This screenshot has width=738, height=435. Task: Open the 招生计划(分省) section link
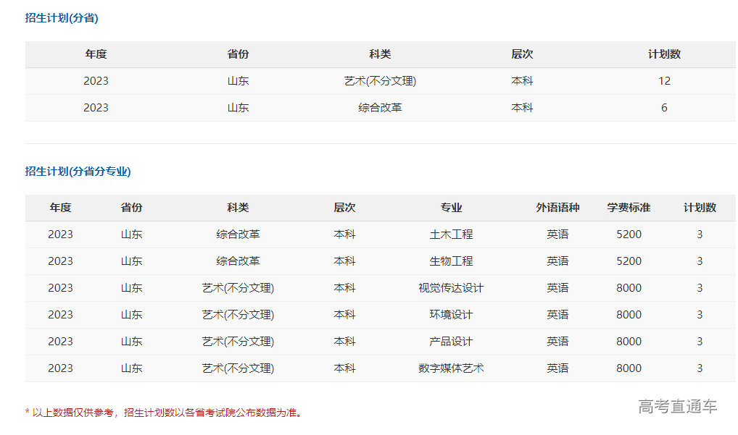(x=62, y=17)
